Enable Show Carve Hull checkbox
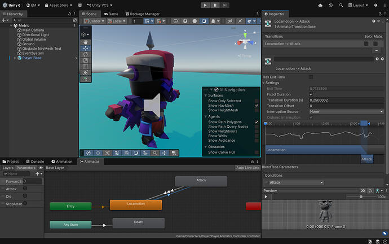389x244 pixels. point(257,152)
